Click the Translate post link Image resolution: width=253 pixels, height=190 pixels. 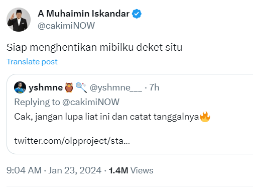[x=32, y=62]
